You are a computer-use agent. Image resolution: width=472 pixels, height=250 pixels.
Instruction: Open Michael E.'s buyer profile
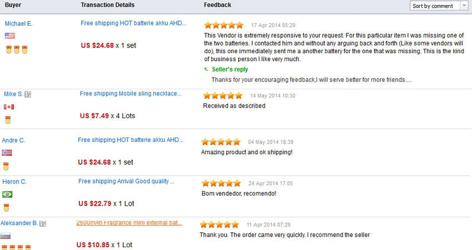18,24
